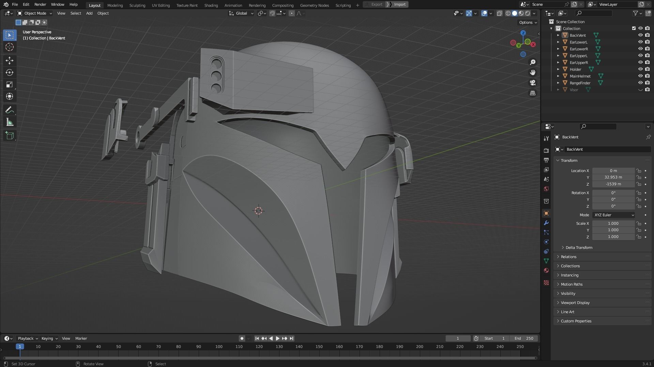
Task: Open the Tool settings properties tab
Action: click(546, 138)
